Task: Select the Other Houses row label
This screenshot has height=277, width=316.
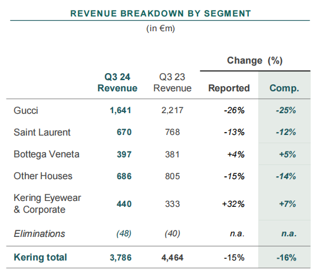Action: point(43,176)
